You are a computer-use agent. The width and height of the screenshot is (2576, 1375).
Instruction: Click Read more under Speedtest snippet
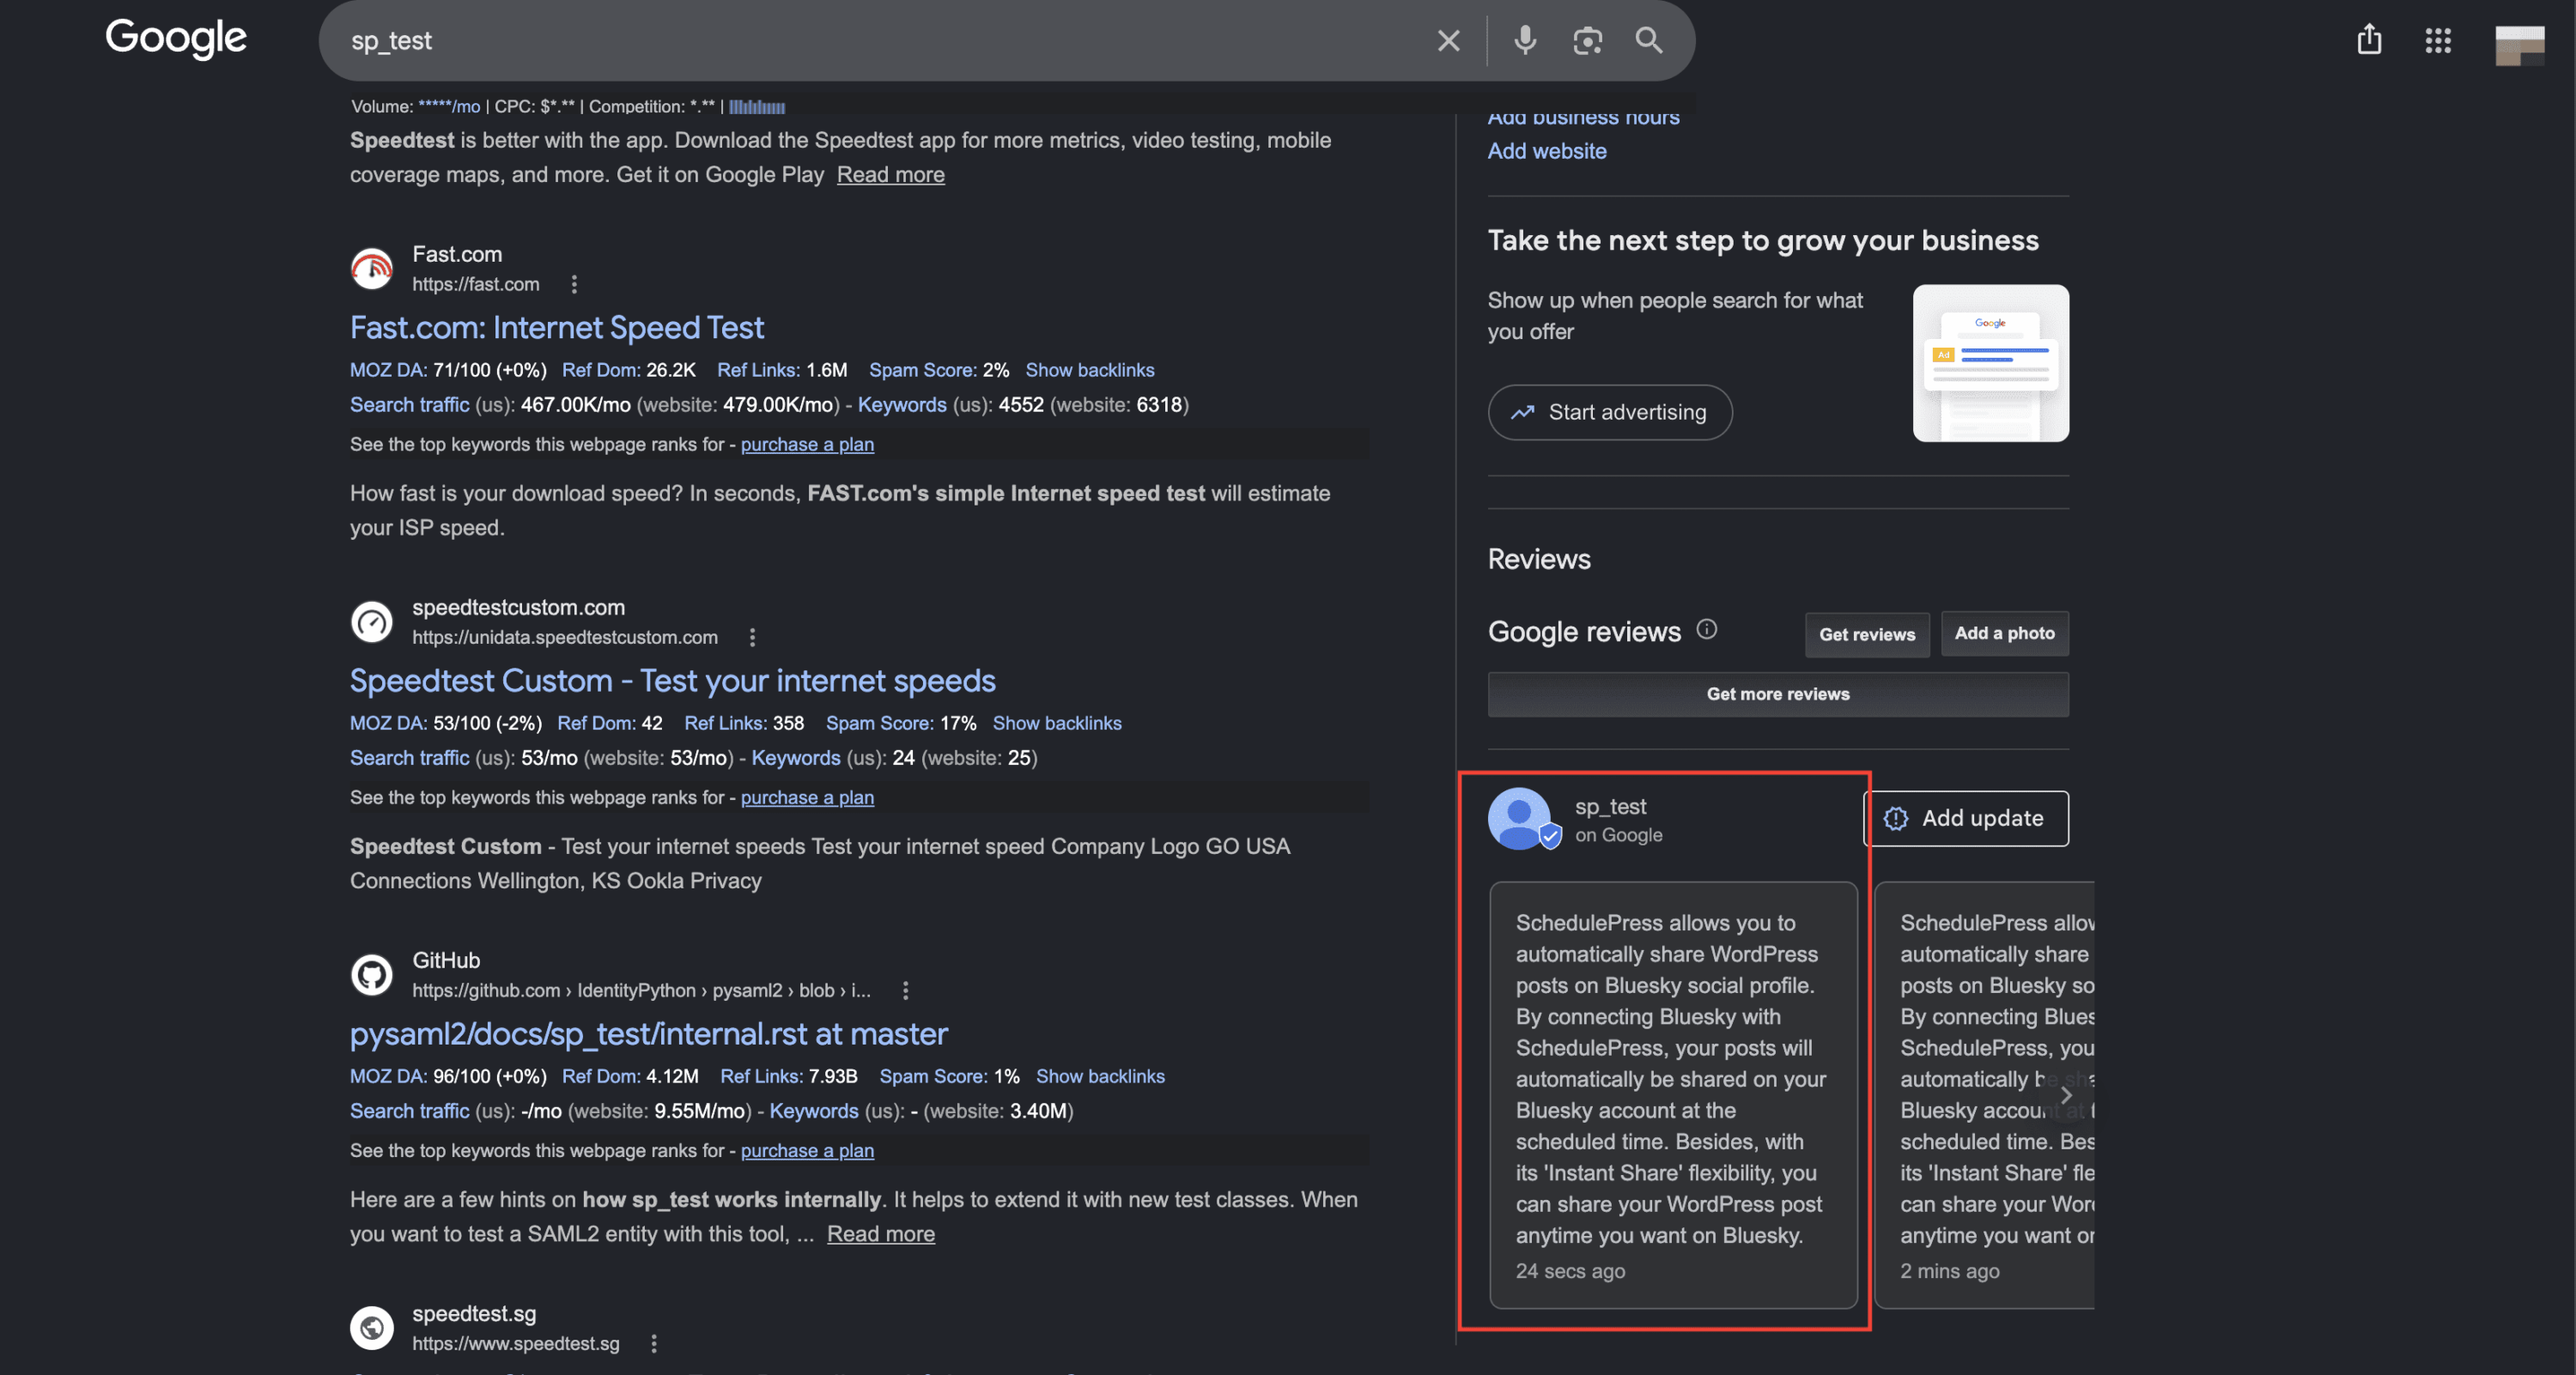890,175
